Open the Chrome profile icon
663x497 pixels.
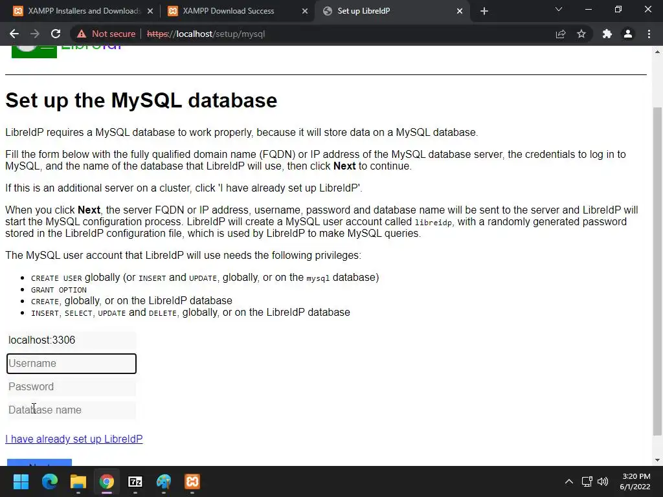(x=628, y=34)
